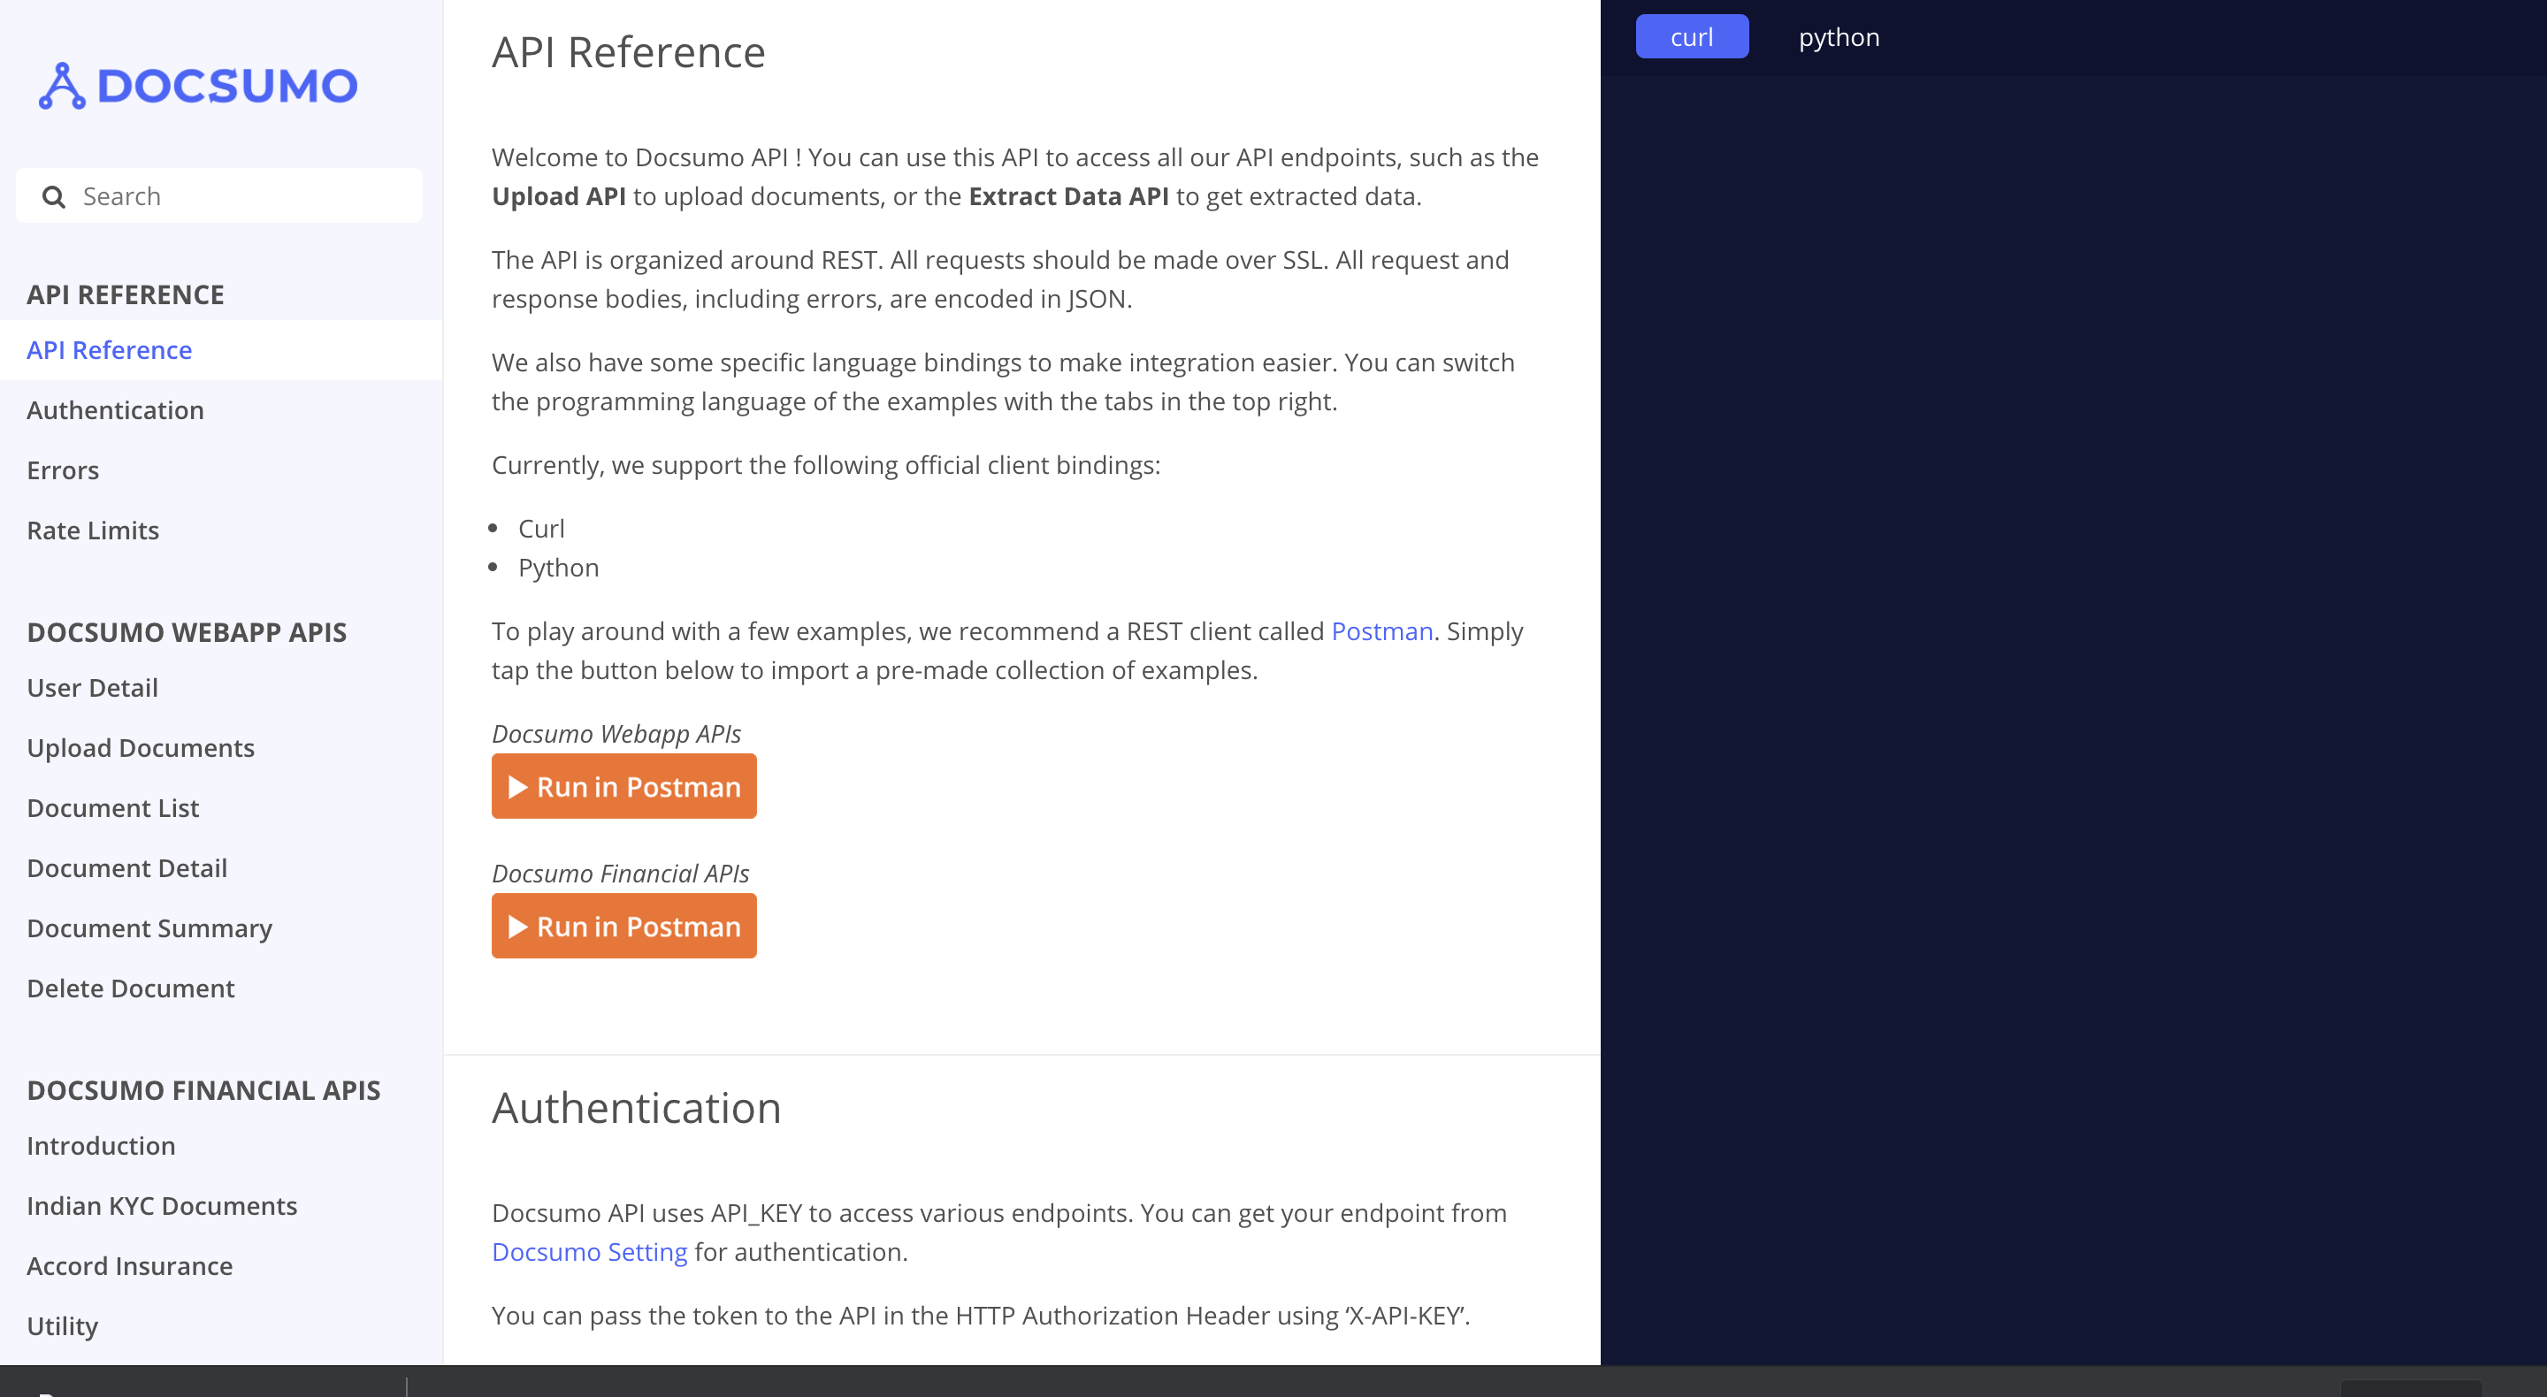The width and height of the screenshot is (2547, 1397).
Task: Navigate to Rate Limits section
Action: point(93,531)
